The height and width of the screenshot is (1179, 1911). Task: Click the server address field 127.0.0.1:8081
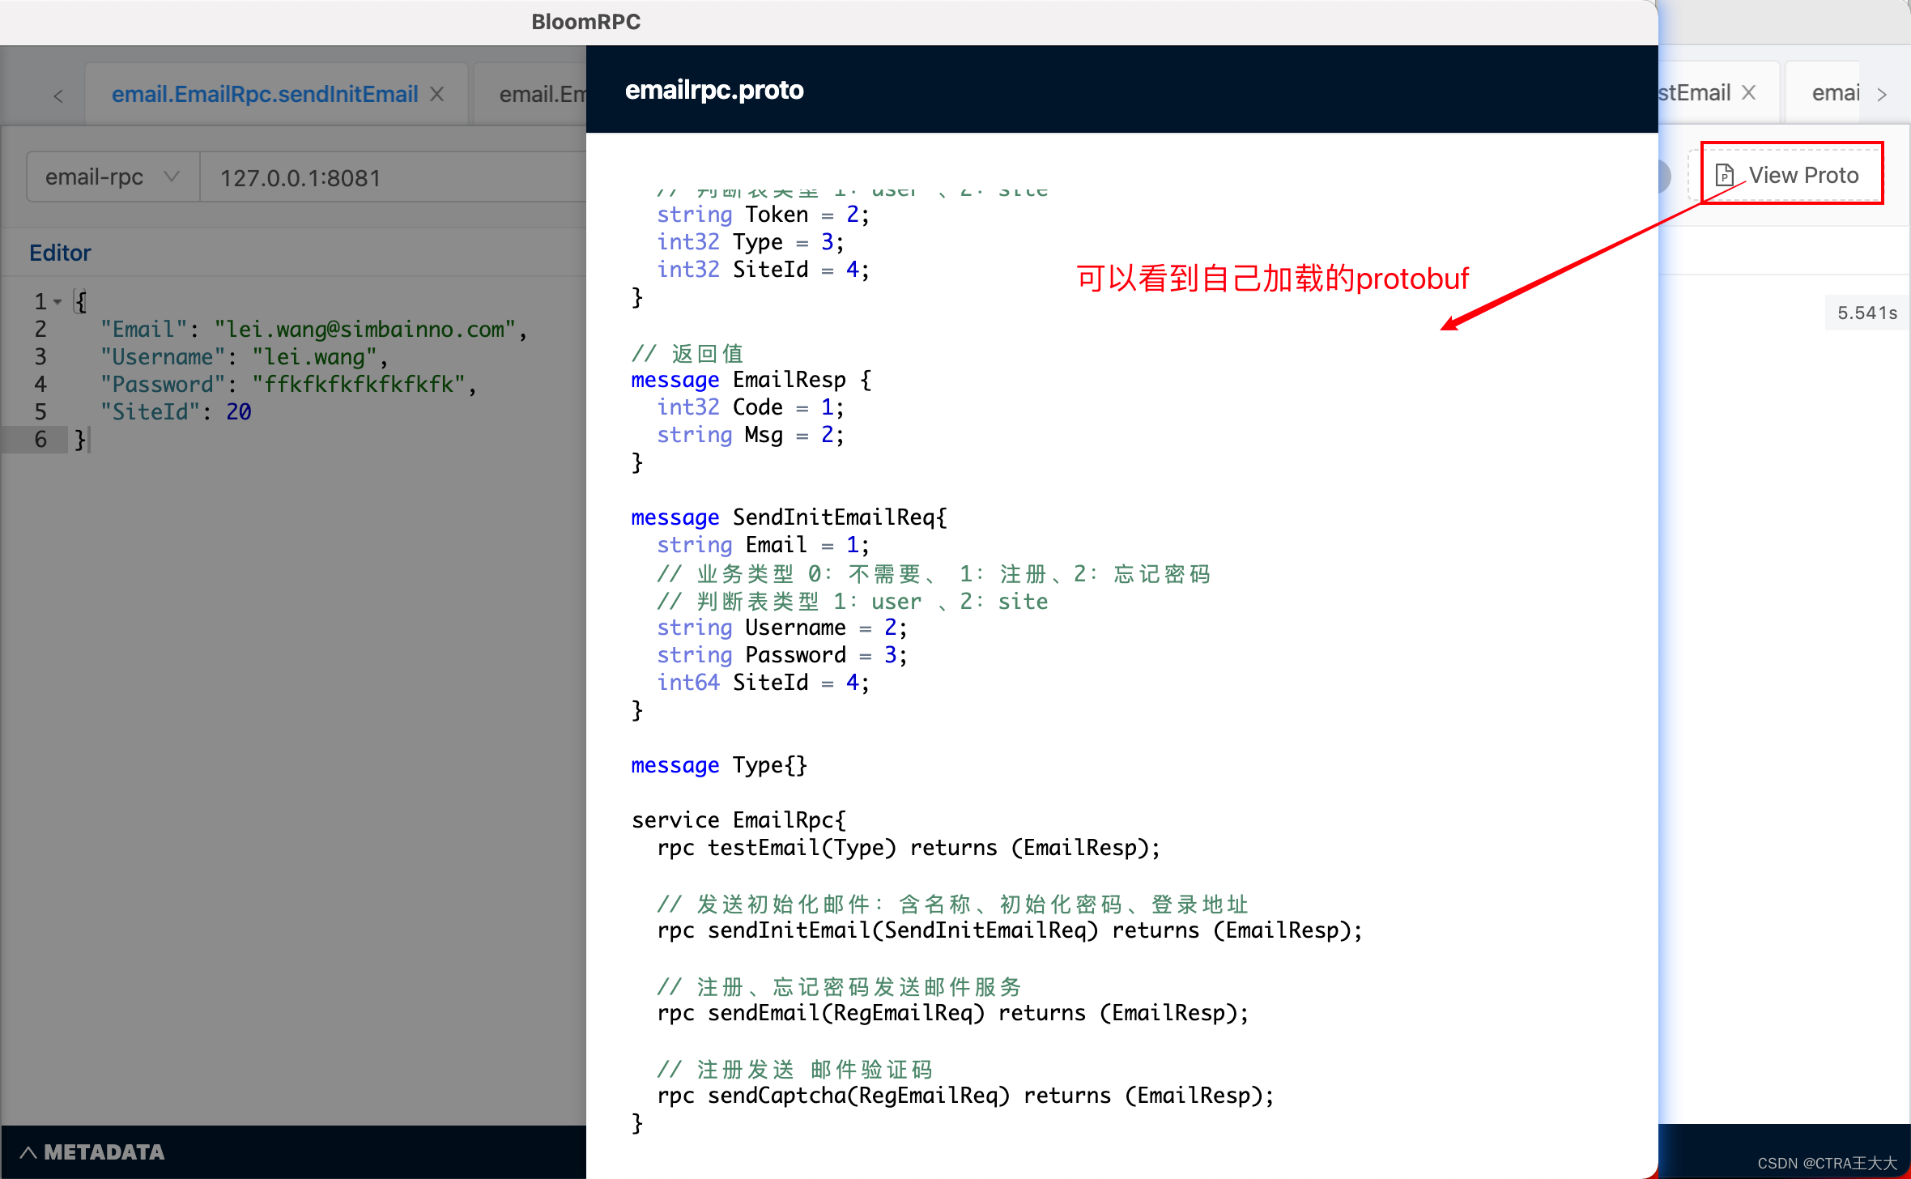pyautogui.click(x=393, y=177)
